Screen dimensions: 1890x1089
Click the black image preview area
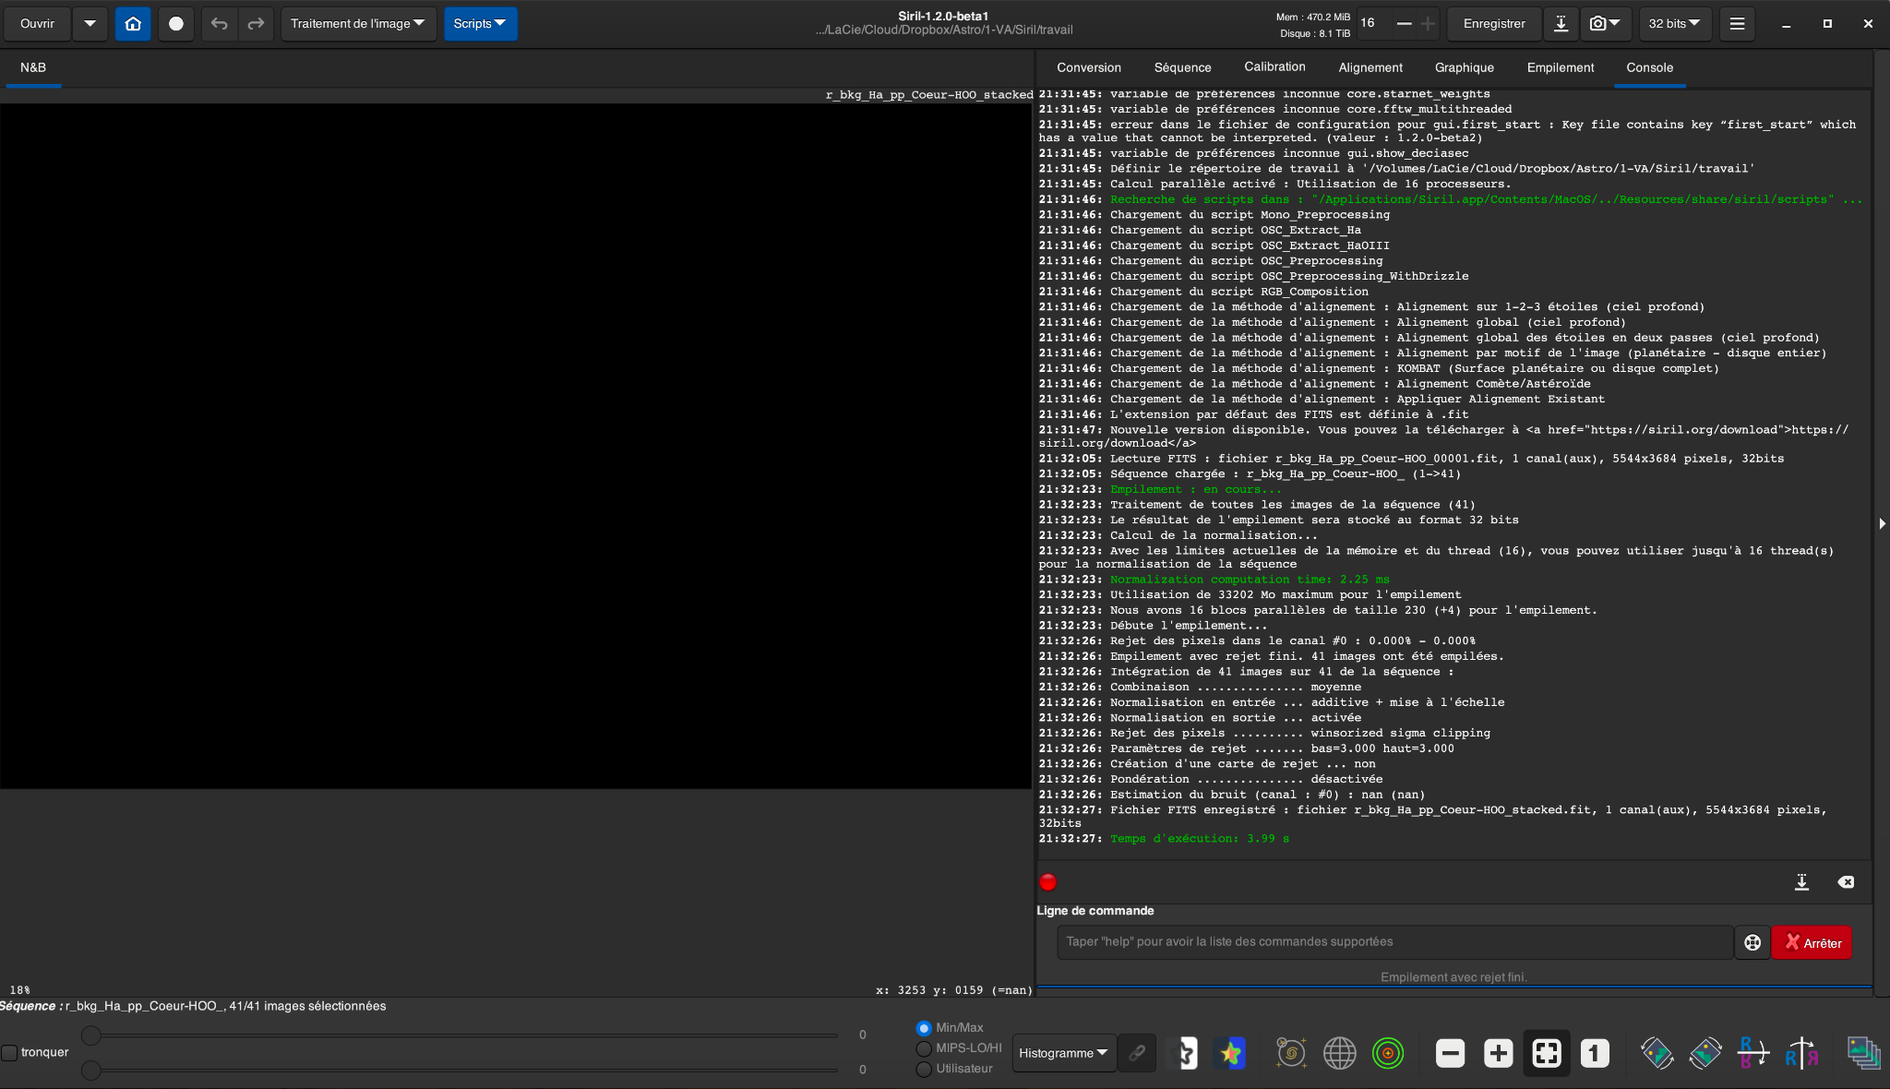[515, 446]
